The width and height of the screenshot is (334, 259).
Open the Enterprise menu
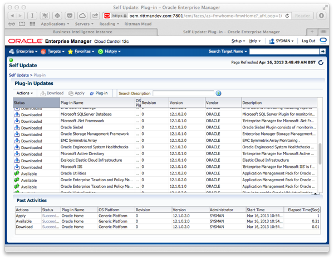click(x=23, y=51)
